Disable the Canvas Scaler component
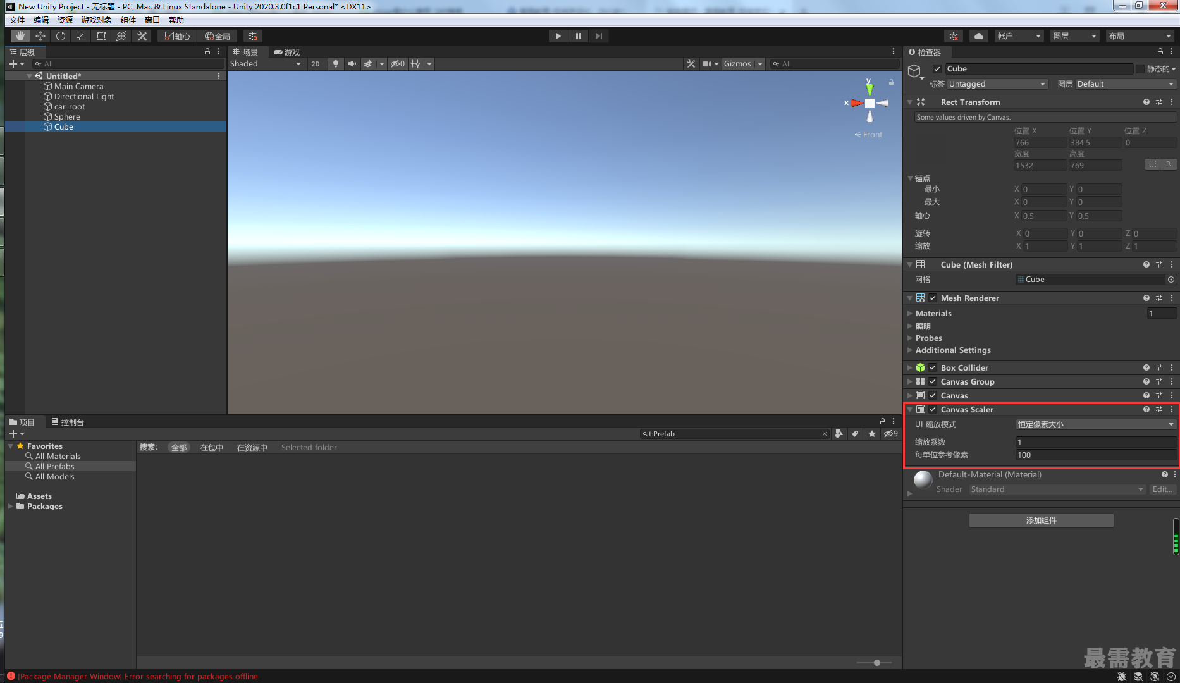This screenshot has height=683, width=1180. click(x=933, y=409)
